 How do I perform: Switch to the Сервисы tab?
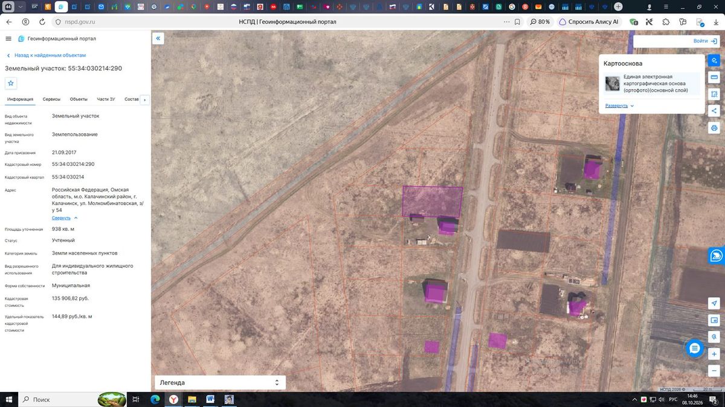tap(51, 99)
